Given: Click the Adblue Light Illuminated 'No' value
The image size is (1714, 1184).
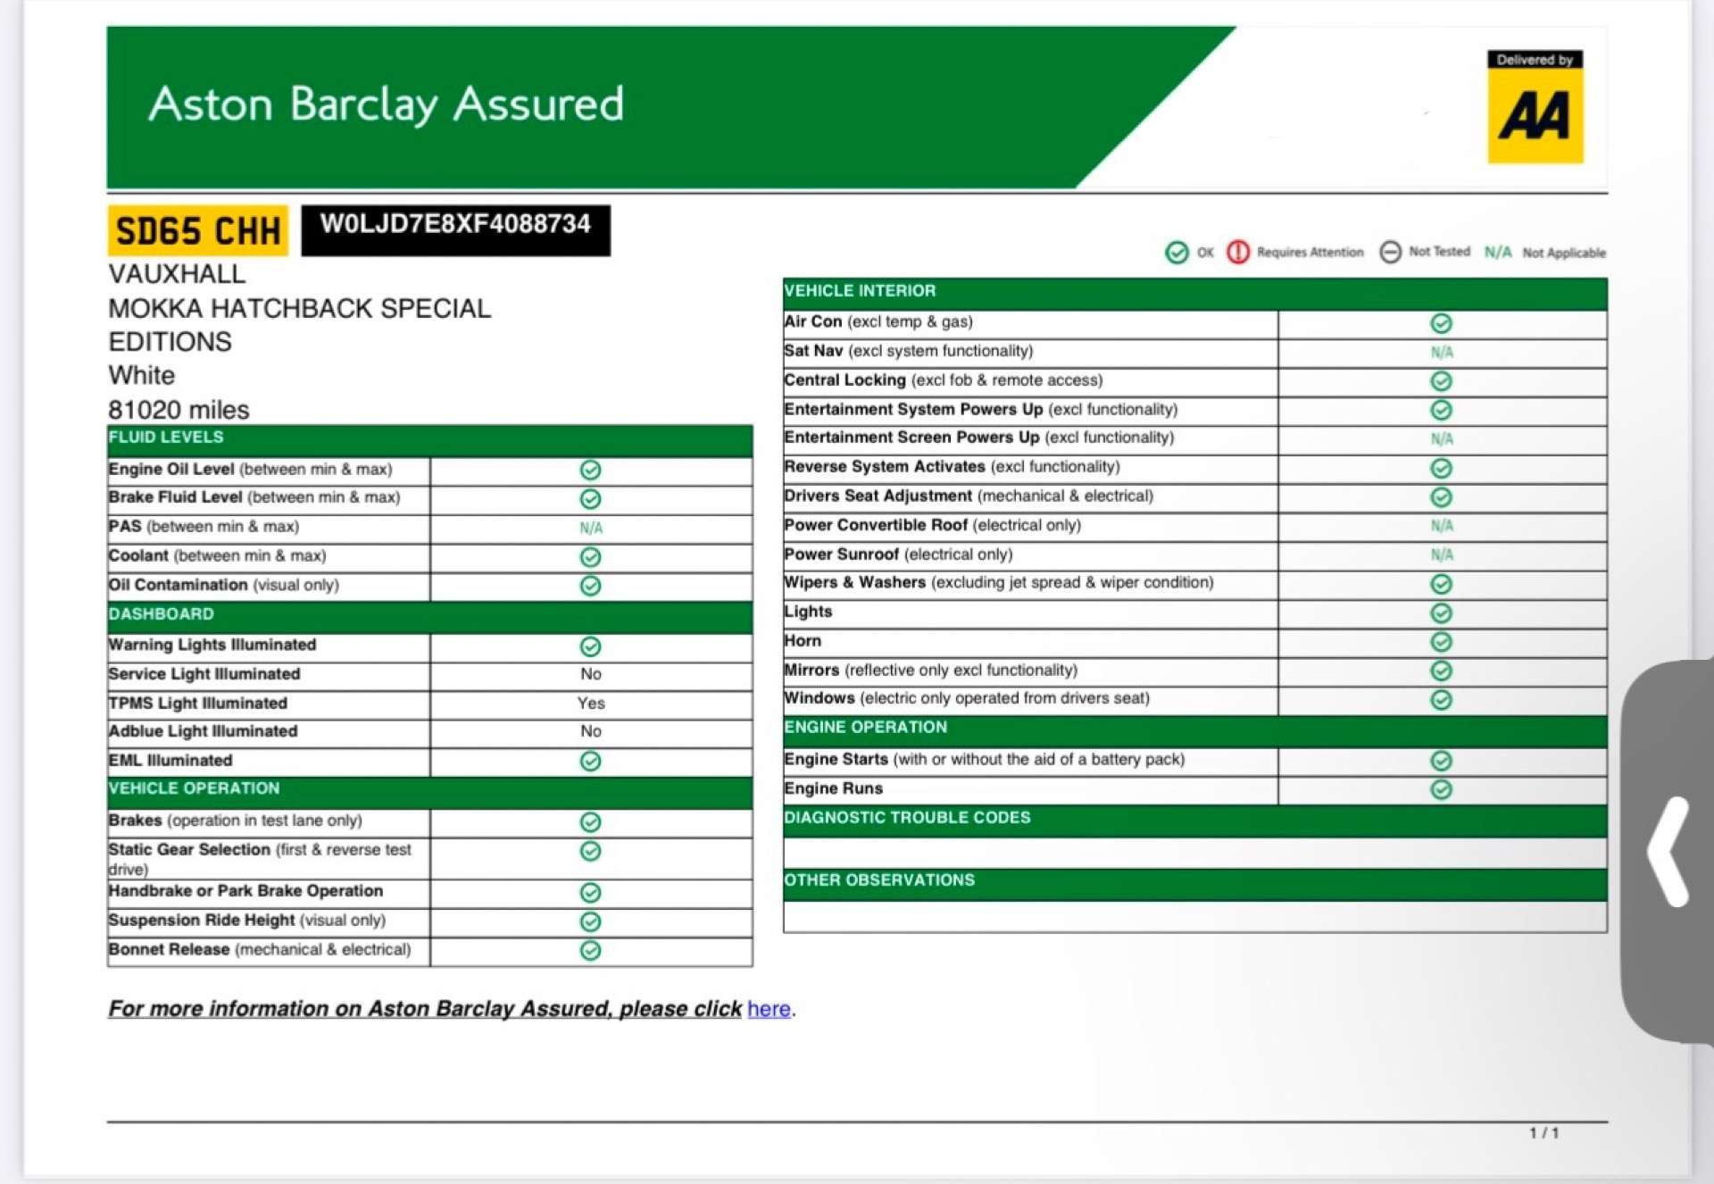Looking at the screenshot, I should point(591,731).
